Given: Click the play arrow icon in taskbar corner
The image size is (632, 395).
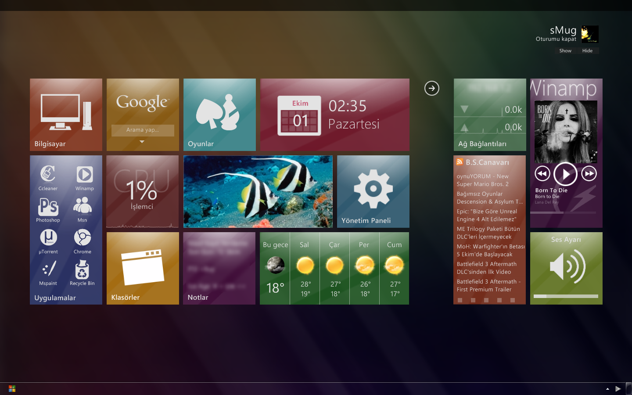Looking at the screenshot, I should (x=618, y=389).
